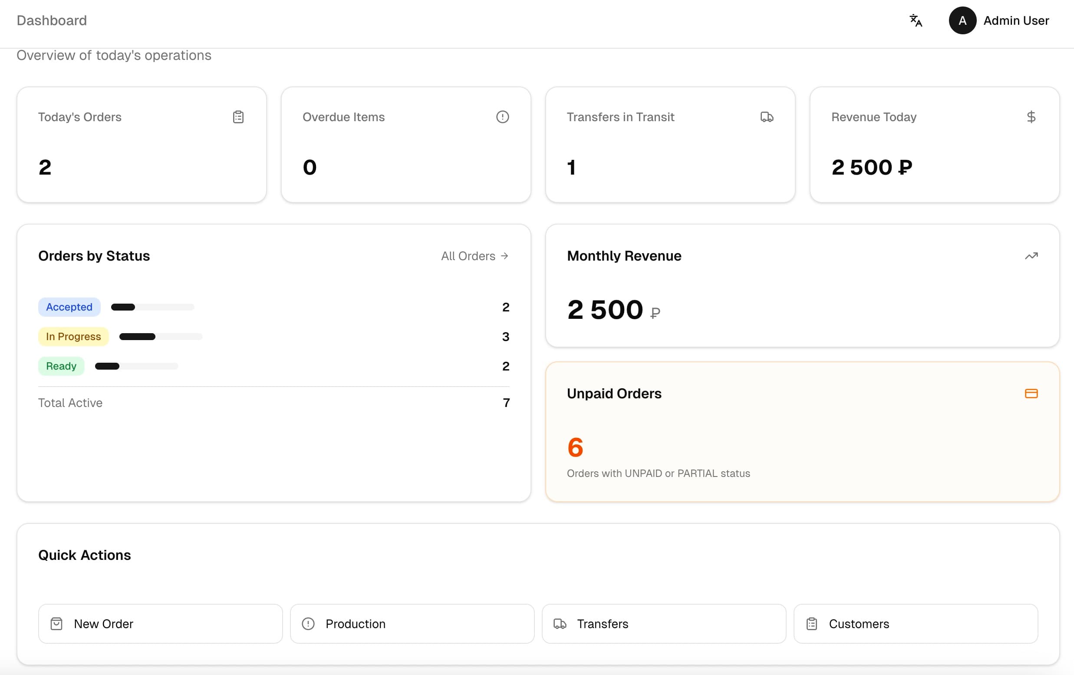Click the shopping bag icon beside New Order
This screenshot has width=1074, height=675.
(x=56, y=624)
